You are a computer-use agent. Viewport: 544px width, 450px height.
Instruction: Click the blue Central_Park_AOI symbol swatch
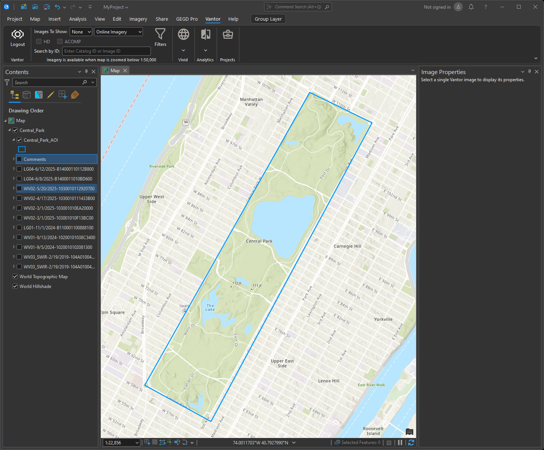click(22, 150)
